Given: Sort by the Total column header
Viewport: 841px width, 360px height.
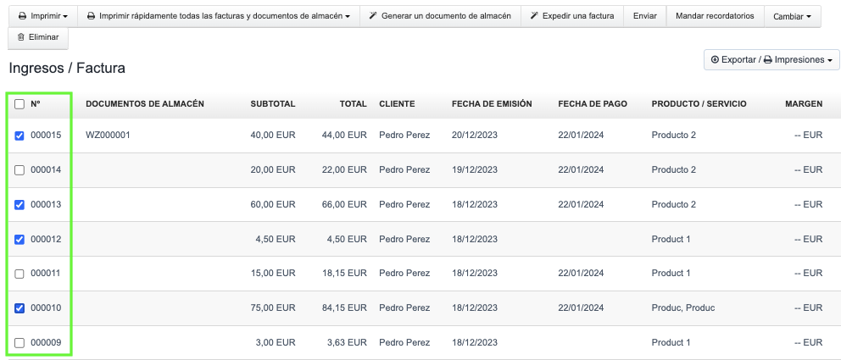Looking at the screenshot, I should (353, 104).
